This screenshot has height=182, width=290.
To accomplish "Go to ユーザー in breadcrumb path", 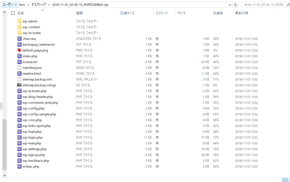I will point(8,5).
